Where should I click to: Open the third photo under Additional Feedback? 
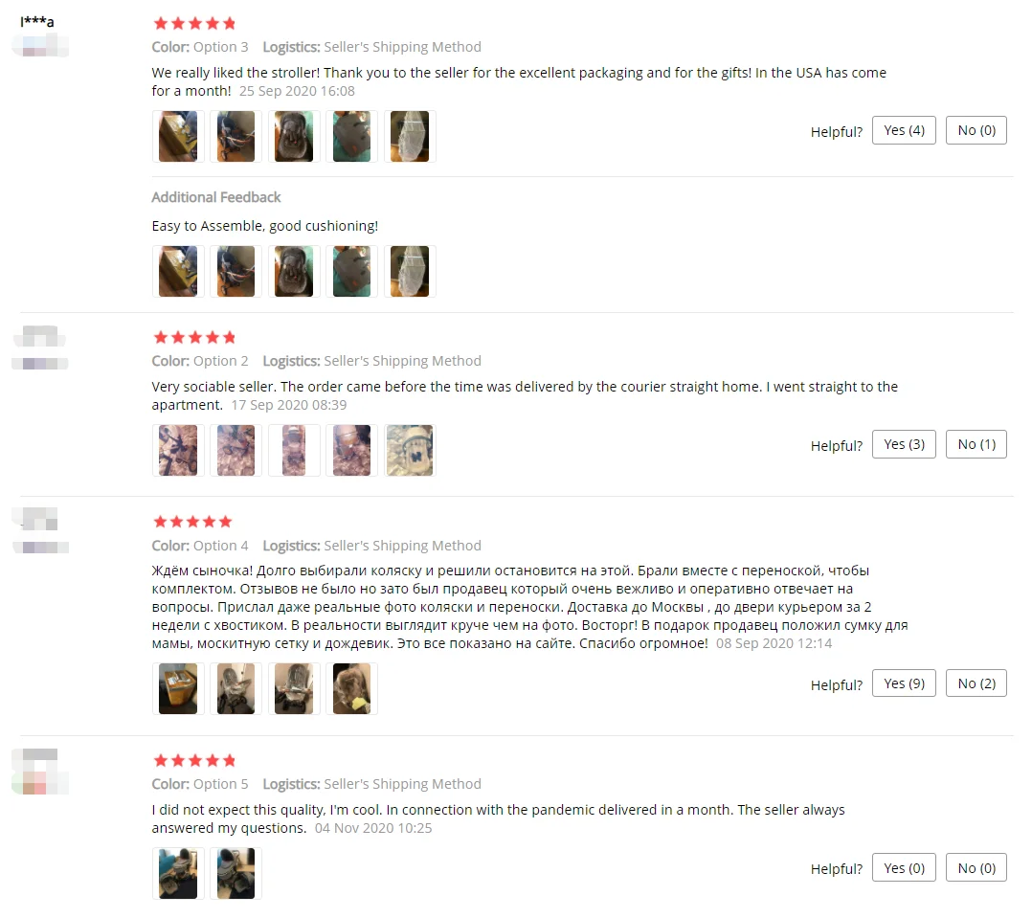294,271
